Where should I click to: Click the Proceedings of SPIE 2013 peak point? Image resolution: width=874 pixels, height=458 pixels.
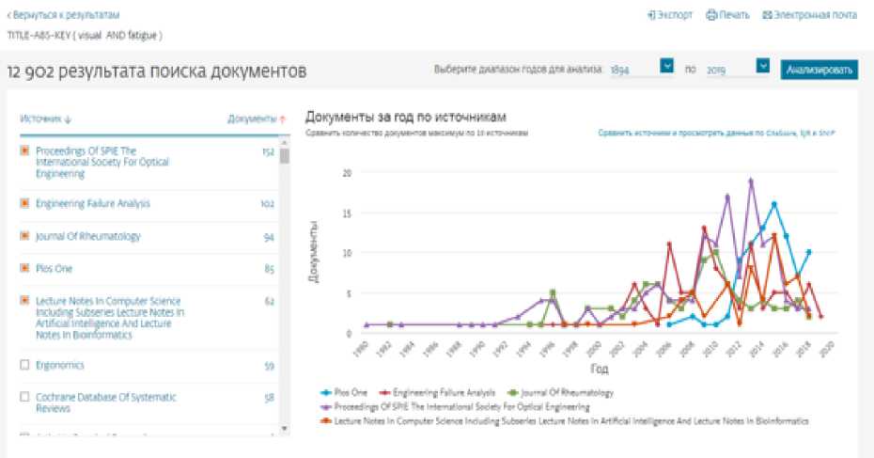[x=751, y=180]
